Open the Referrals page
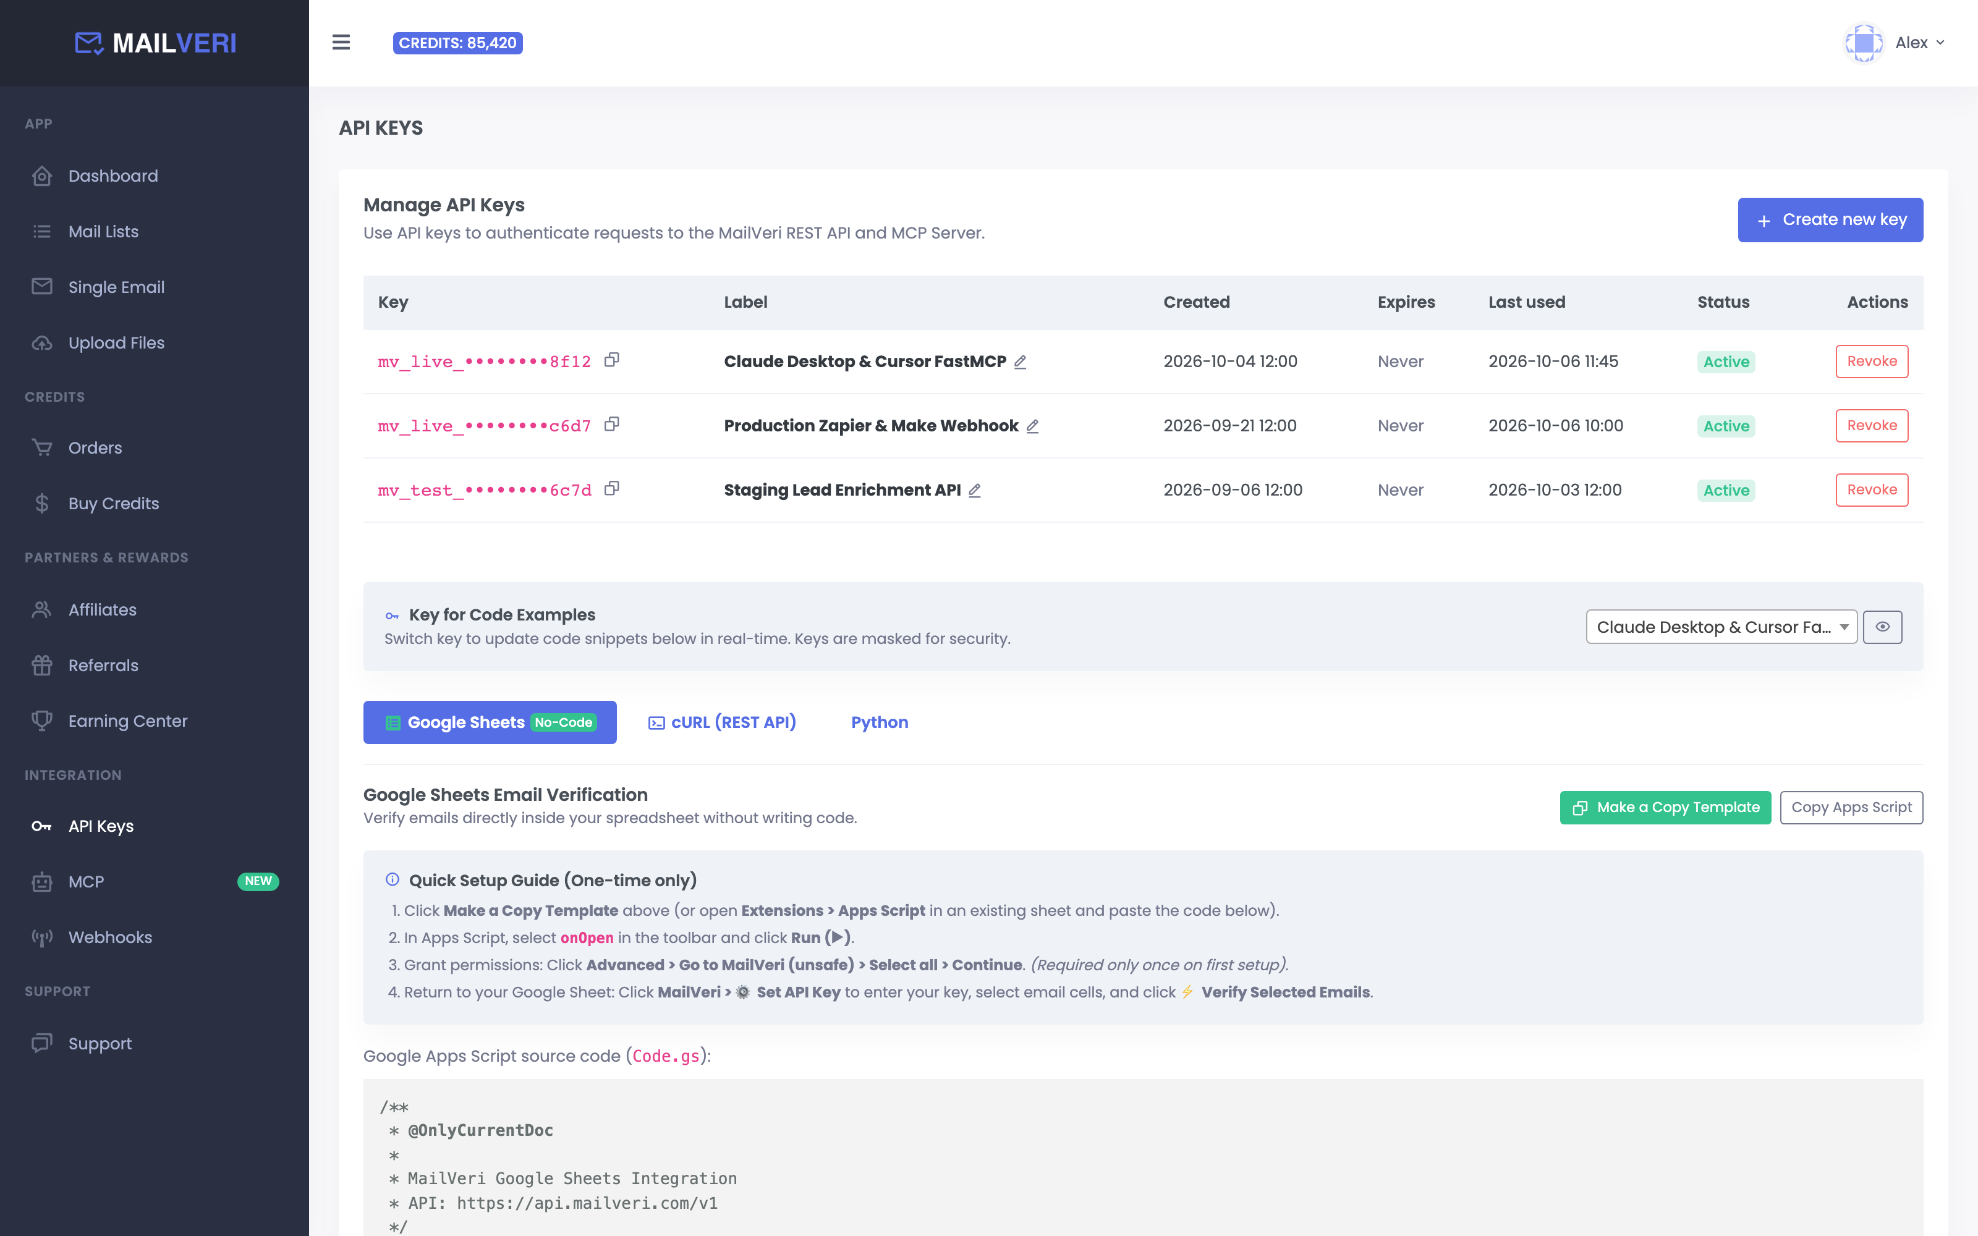This screenshot has width=1978, height=1236. click(103, 666)
